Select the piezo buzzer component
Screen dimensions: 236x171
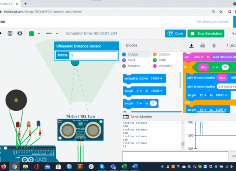click(x=16, y=100)
